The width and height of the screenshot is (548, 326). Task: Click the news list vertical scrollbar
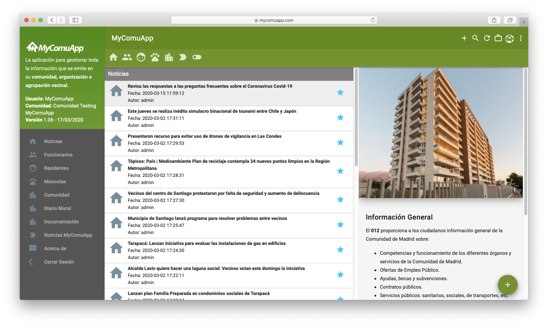(x=356, y=116)
